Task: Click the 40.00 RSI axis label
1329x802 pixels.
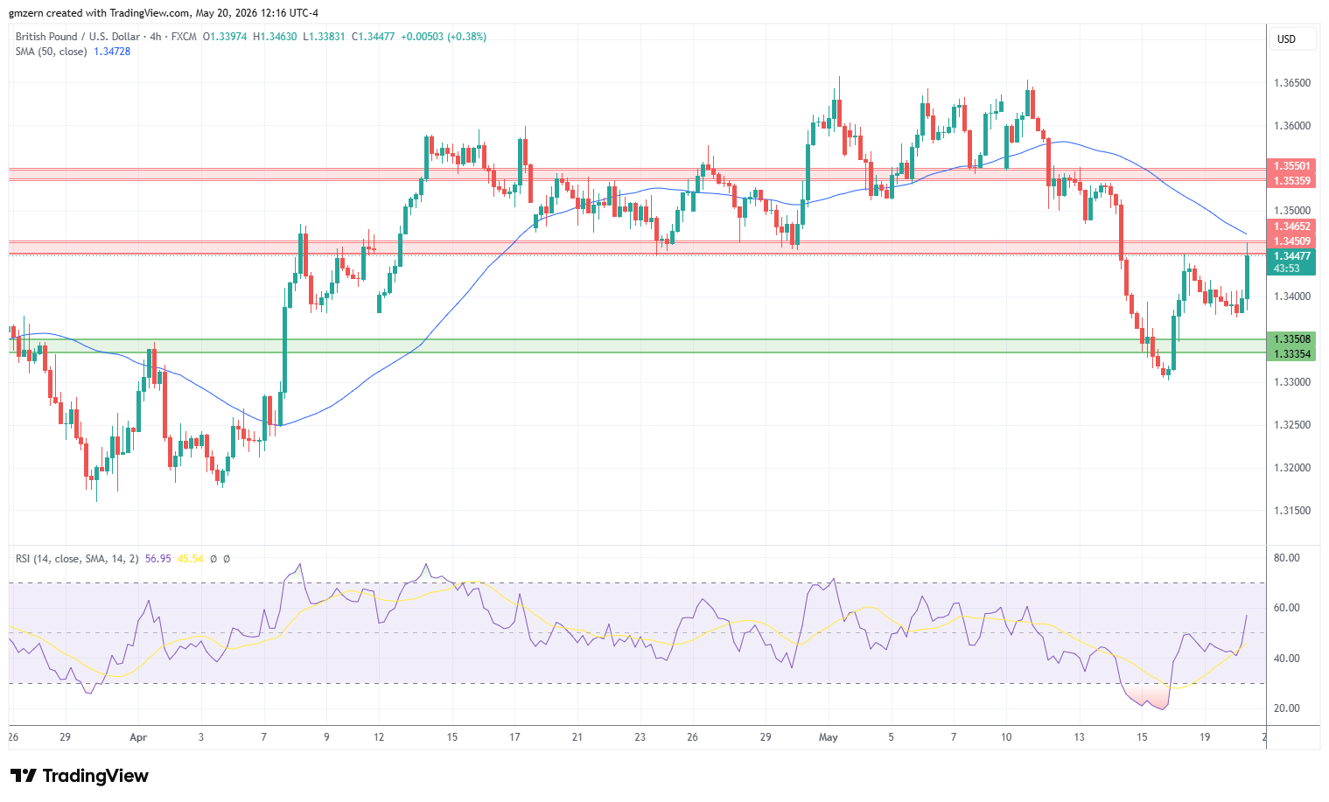Action: [x=1286, y=659]
